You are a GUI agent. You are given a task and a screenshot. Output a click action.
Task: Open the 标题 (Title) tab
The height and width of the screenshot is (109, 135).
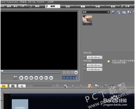tap(98, 6)
